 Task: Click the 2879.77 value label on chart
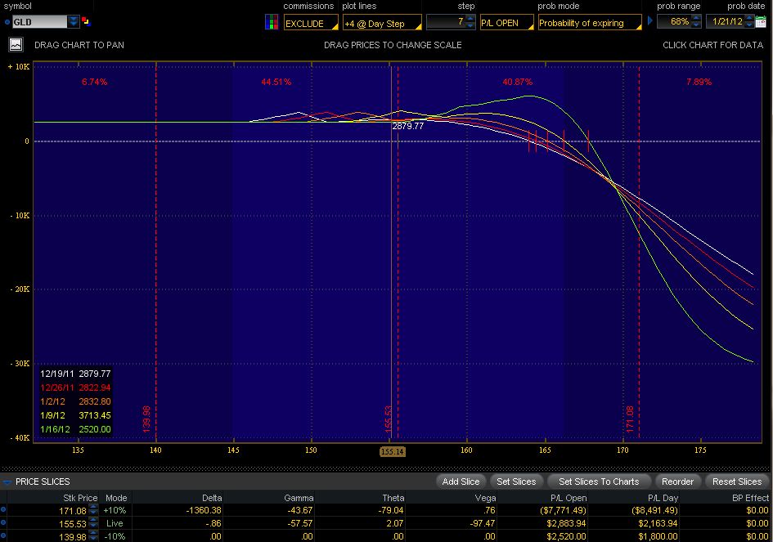coord(407,126)
